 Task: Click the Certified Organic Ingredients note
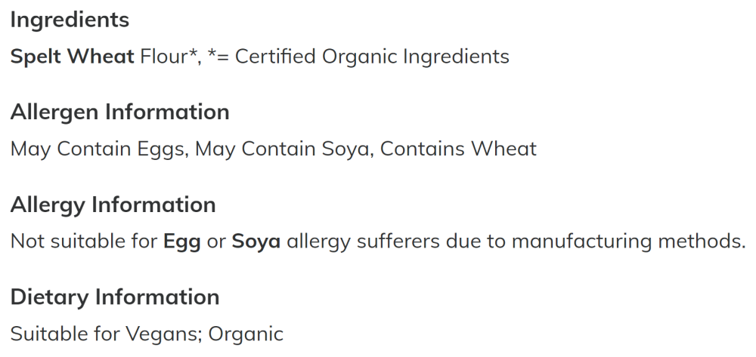[x=358, y=57]
